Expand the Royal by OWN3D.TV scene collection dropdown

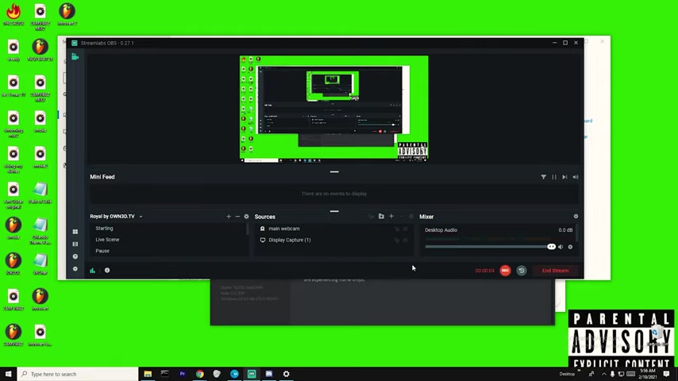pos(141,217)
